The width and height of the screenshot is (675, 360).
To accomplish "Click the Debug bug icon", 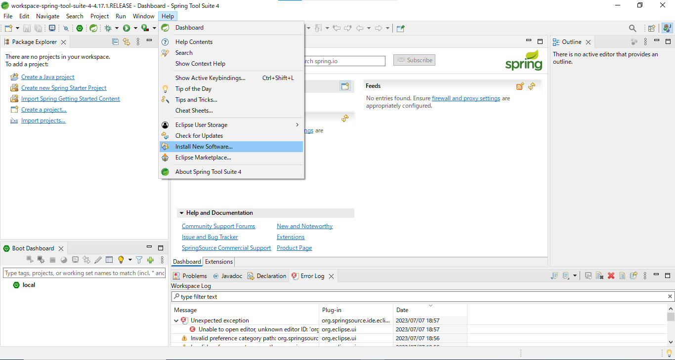I will pos(108,28).
